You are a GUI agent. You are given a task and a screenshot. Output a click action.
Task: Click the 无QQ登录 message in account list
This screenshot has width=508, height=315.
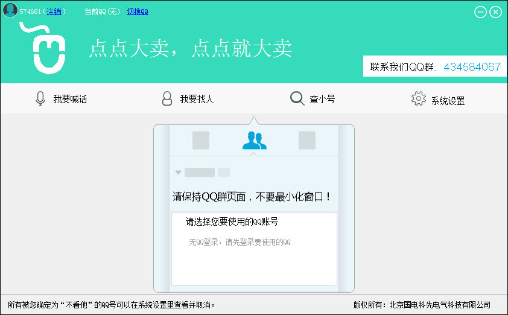(x=240, y=242)
